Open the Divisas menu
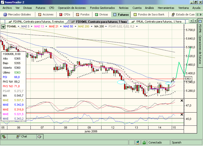Viewport: 203px width, 146px height. click(28, 8)
